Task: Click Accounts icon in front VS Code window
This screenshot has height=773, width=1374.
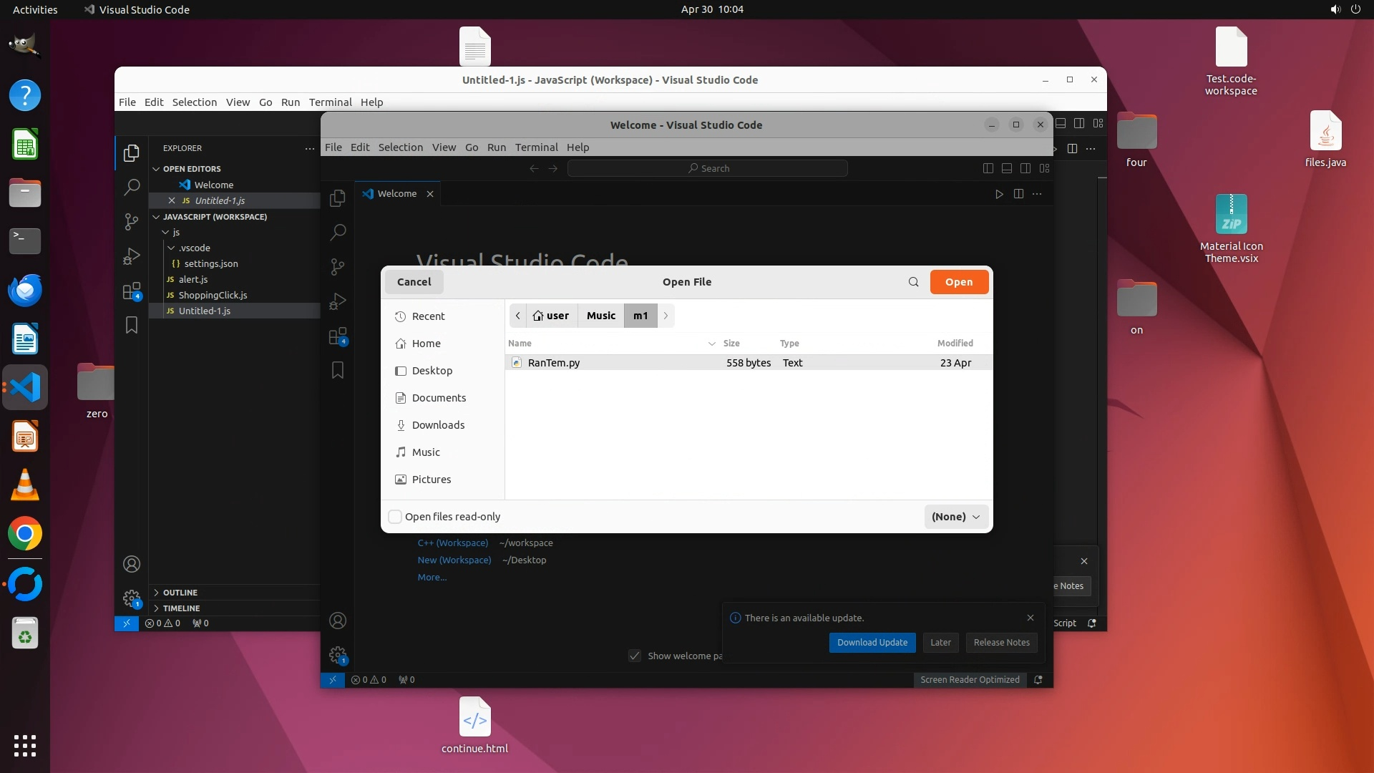Action: point(338,621)
